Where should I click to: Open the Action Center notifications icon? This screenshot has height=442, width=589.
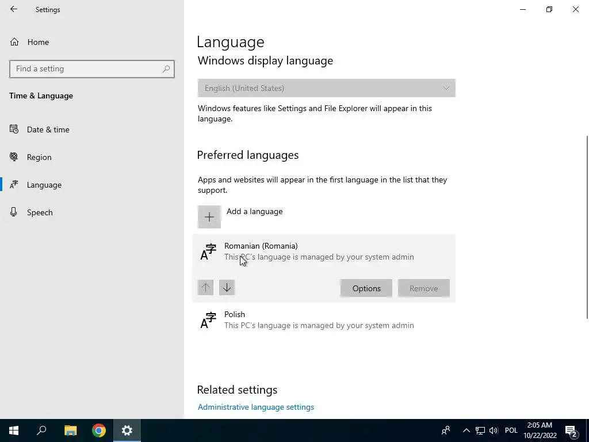[x=571, y=431]
